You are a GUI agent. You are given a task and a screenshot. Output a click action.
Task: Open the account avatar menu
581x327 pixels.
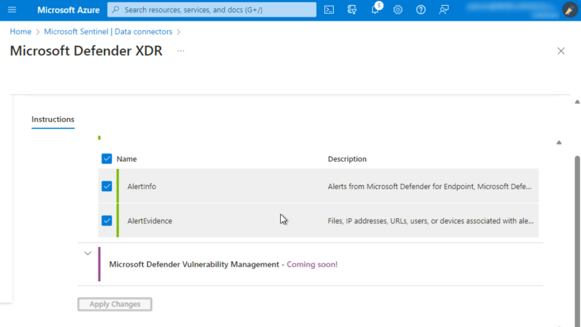point(570,10)
